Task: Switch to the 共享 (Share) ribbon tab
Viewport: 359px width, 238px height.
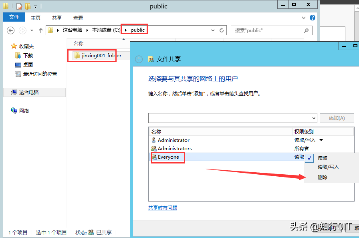Action: coord(56,17)
